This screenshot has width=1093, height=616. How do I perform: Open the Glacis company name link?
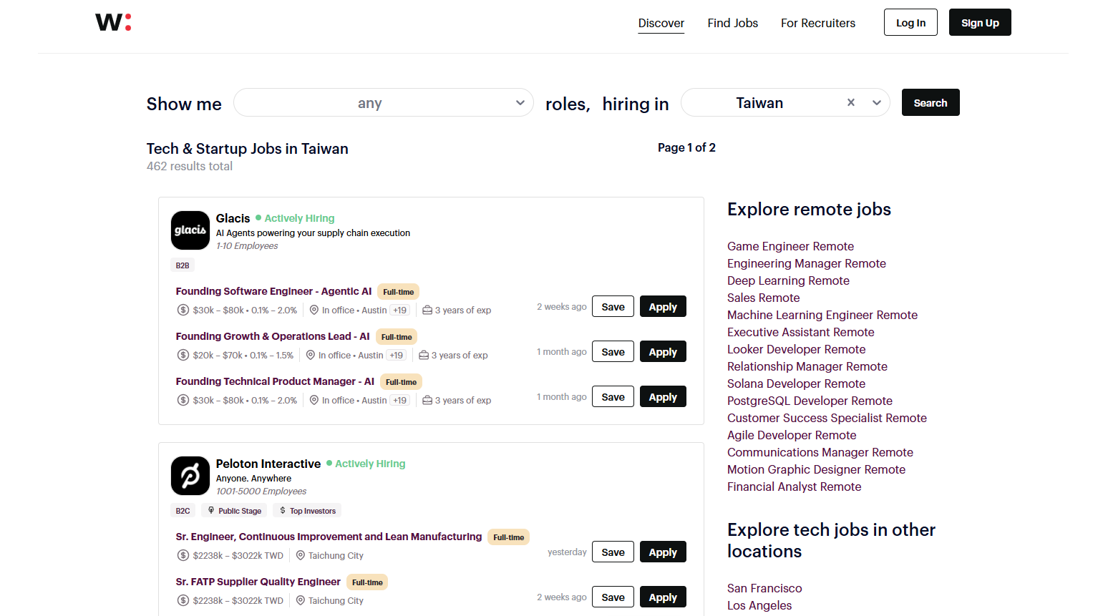233,218
